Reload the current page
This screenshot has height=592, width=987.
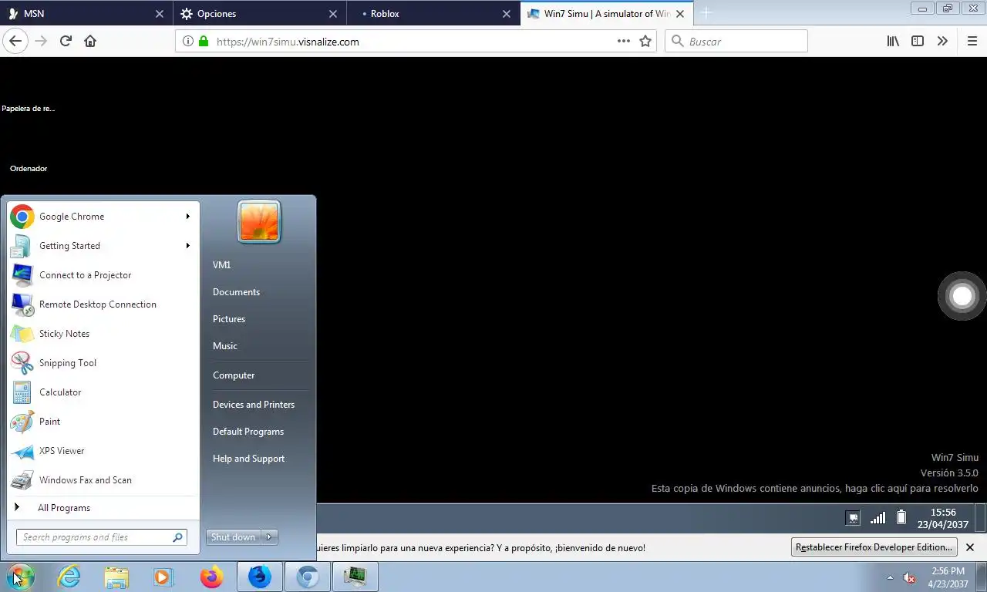click(66, 42)
